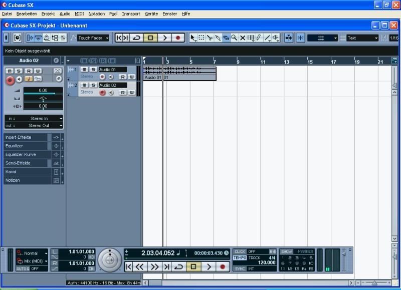Select the Split scissors tool
The height and width of the screenshot is (290, 401).
pos(210,38)
